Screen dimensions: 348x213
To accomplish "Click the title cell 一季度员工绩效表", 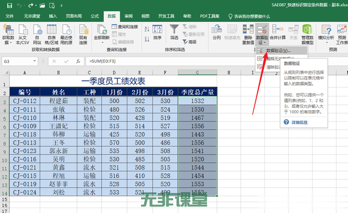I will tap(113, 81).
